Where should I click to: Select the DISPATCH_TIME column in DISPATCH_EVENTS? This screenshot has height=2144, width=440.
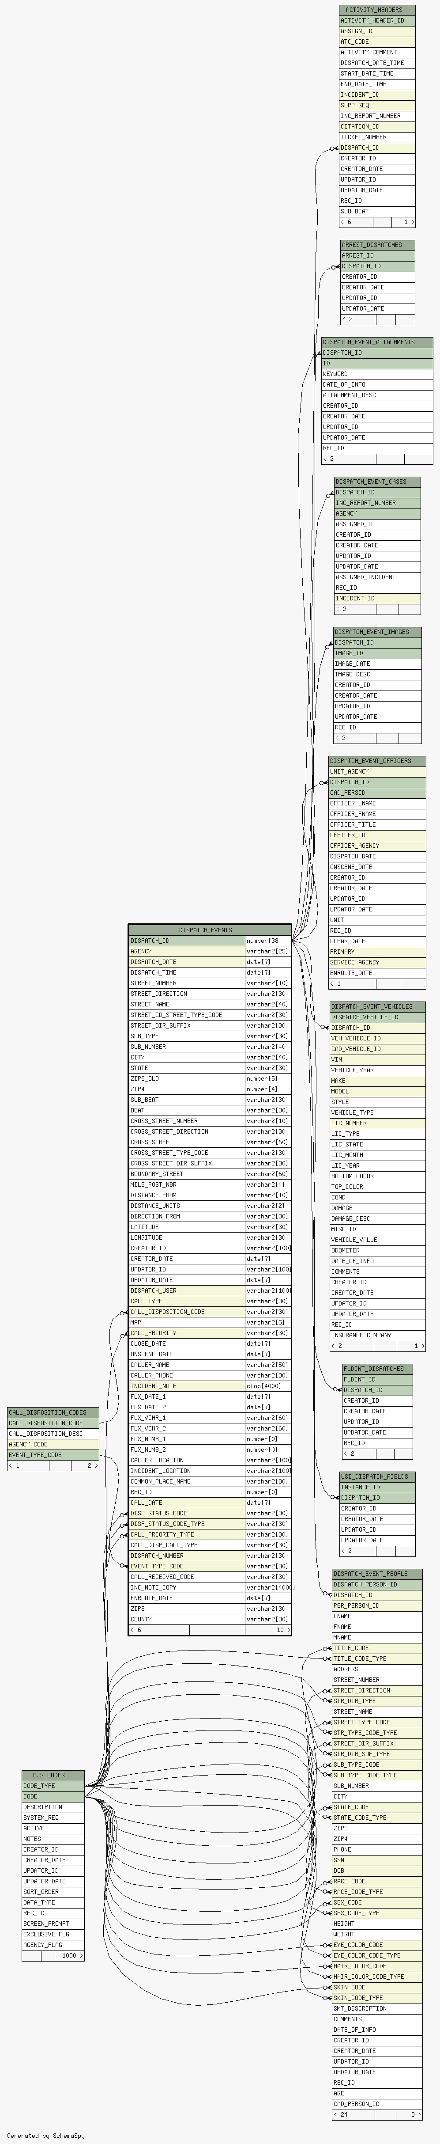(210, 972)
